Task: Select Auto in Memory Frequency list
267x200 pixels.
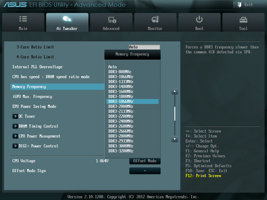Action: pyautogui.click(x=132, y=67)
